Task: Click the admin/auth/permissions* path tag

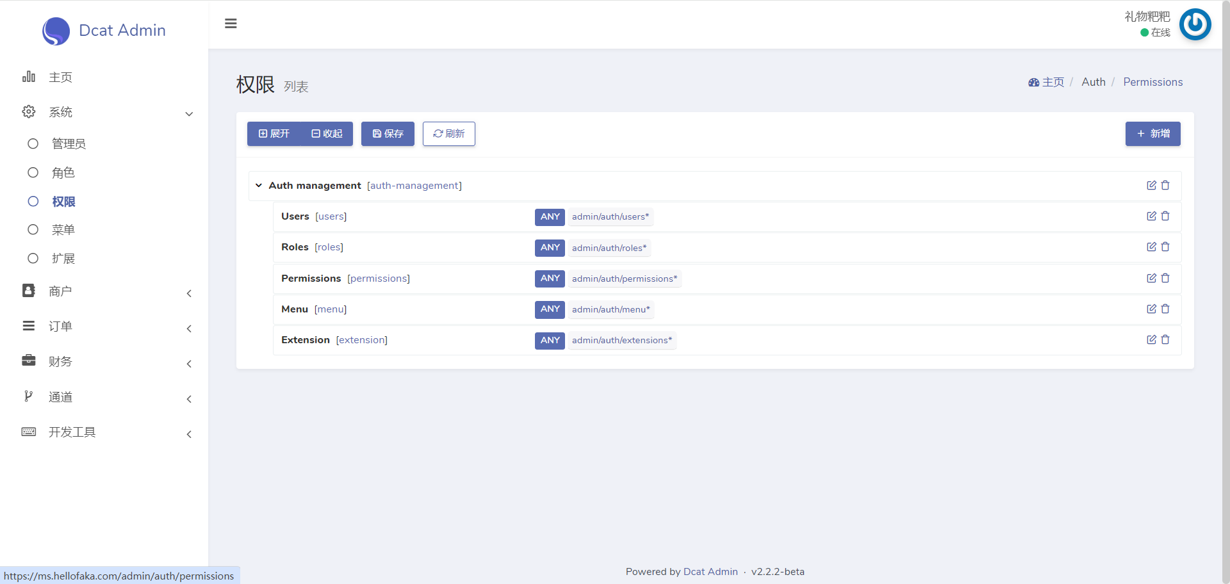Action: point(625,279)
